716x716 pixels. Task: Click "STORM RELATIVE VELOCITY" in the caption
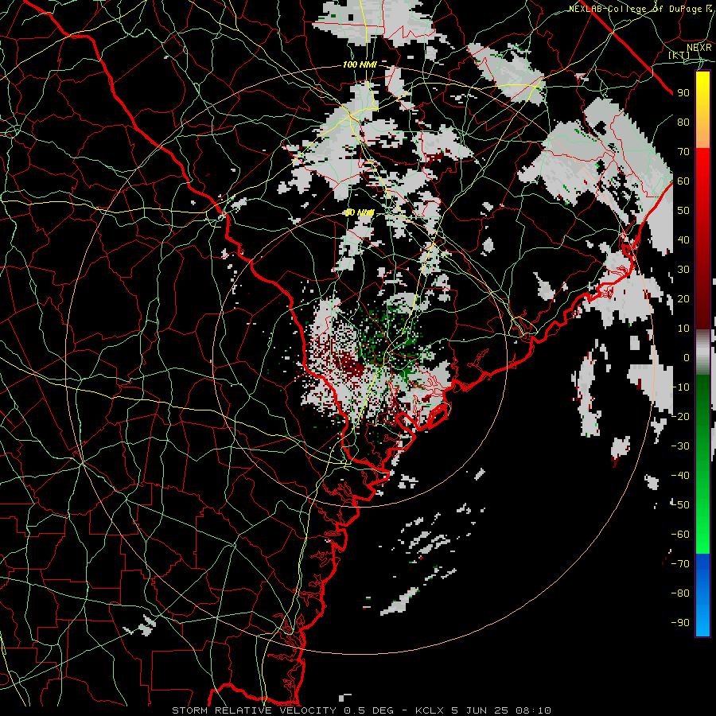pyautogui.click(x=254, y=710)
